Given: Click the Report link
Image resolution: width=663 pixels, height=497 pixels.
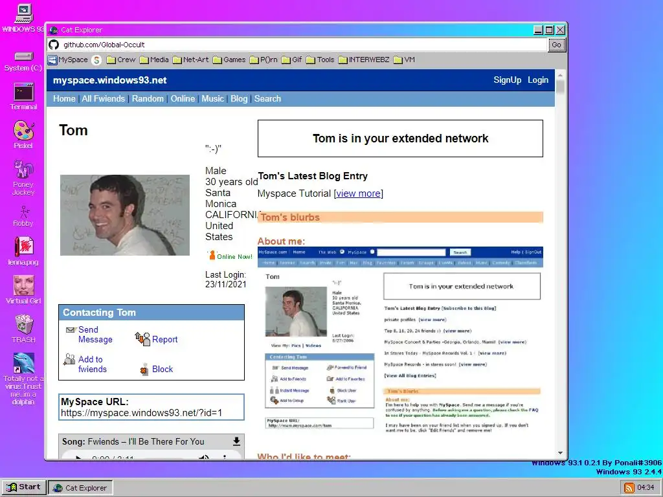Looking at the screenshot, I should click(x=164, y=339).
